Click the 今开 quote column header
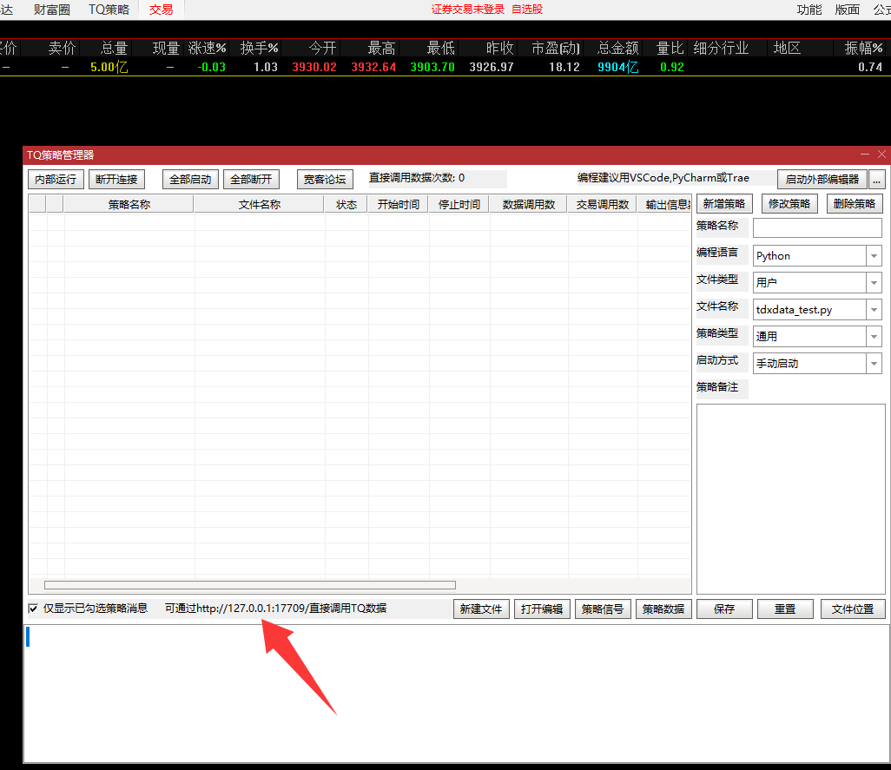 coord(322,49)
